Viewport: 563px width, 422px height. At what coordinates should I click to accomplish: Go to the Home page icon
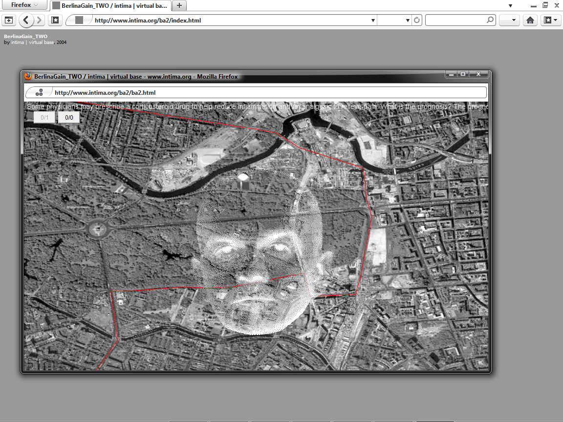(530, 21)
